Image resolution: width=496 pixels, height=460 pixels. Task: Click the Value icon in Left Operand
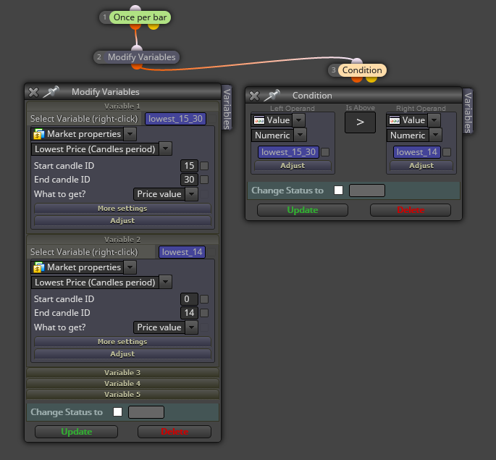tap(259, 120)
